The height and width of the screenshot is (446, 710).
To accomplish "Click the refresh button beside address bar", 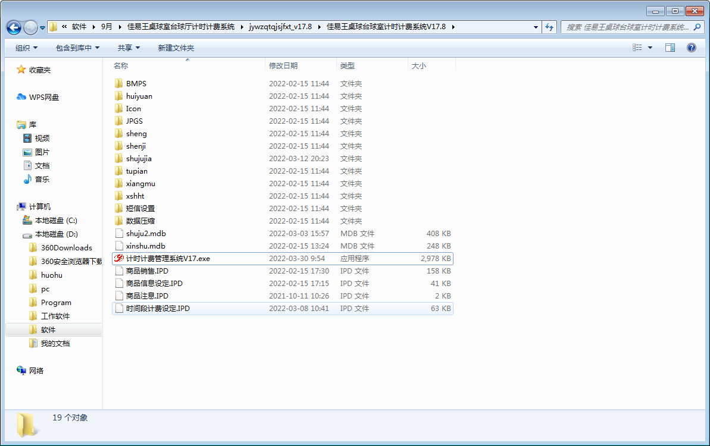I will click(x=549, y=27).
